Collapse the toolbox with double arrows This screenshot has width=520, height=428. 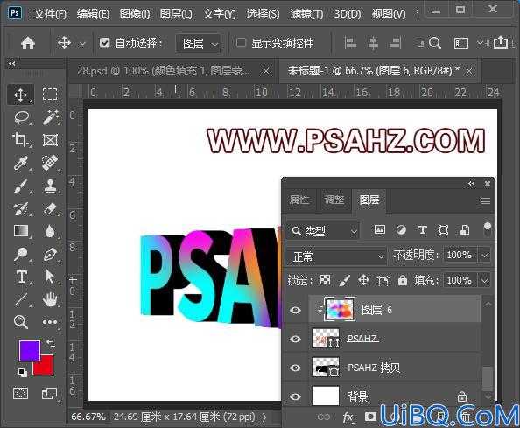click(x=12, y=63)
